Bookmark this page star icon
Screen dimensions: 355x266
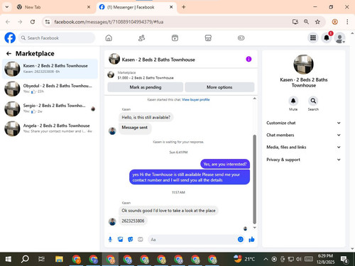[x=317, y=22]
